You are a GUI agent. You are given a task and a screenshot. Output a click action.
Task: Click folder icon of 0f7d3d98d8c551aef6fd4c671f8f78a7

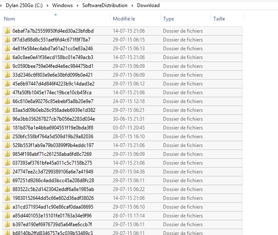tap(7, 40)
